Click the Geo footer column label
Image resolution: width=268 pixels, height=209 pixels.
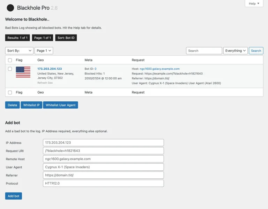click(40, 92)
